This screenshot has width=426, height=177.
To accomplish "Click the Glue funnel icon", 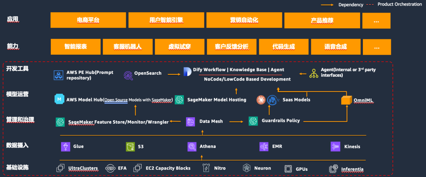I will pyautogui.click(x=65, y=147).
